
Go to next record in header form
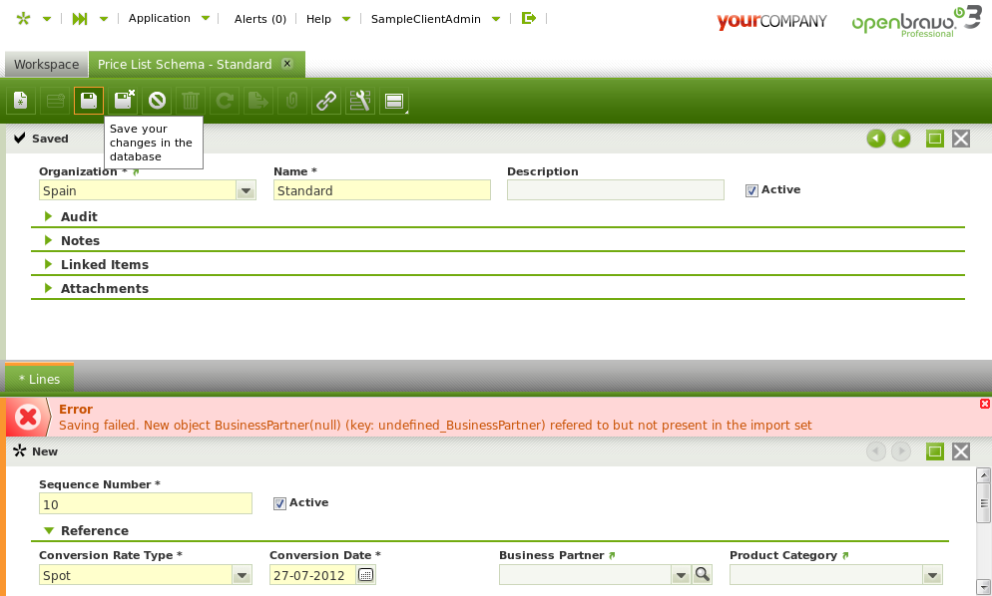pos(901,139)
